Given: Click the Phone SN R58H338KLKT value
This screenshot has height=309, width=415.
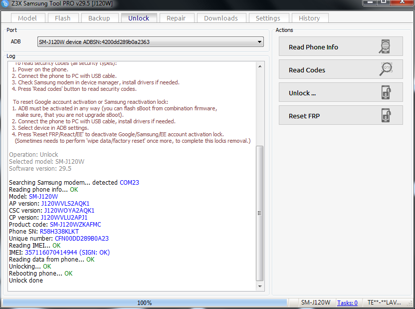Looking at the screenshot, I should click(x=59, y=232).
